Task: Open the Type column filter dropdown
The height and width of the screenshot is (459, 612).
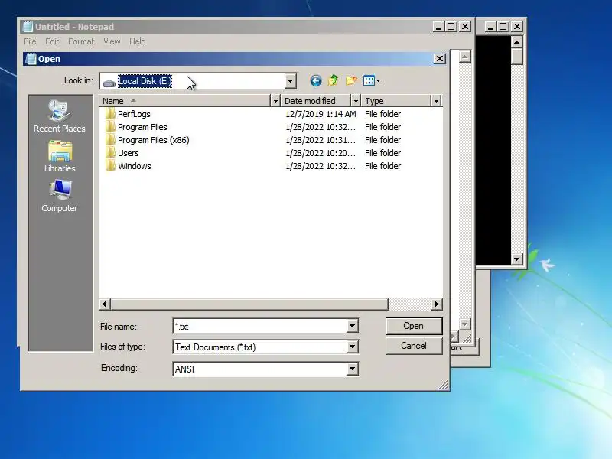Action: (x=436, y=101)
